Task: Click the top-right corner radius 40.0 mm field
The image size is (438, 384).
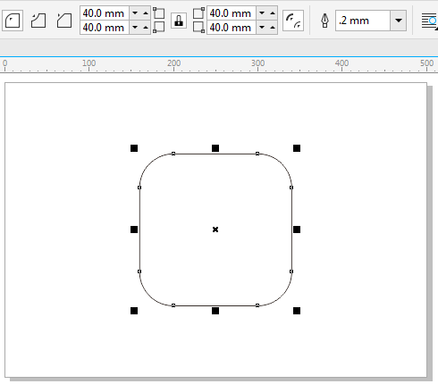Action: pyautogui.click(x=232, y=13)
